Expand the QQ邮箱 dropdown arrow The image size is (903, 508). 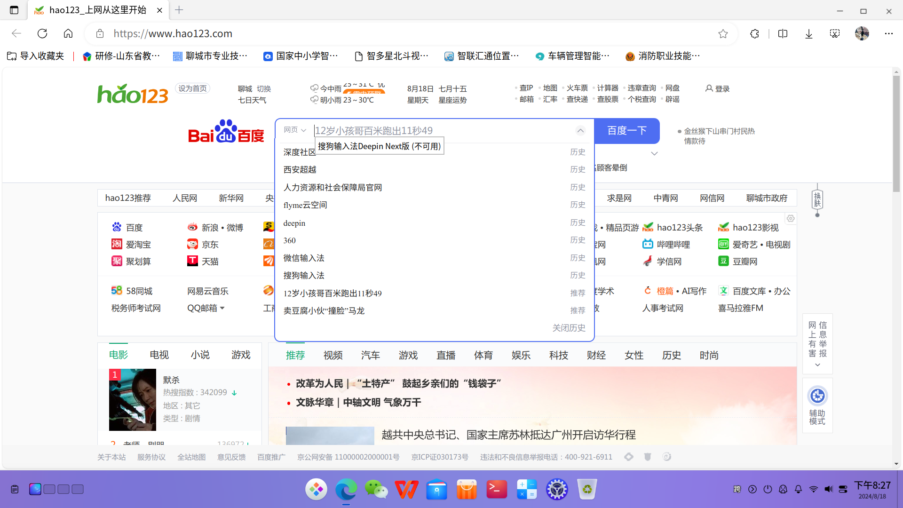222,308
